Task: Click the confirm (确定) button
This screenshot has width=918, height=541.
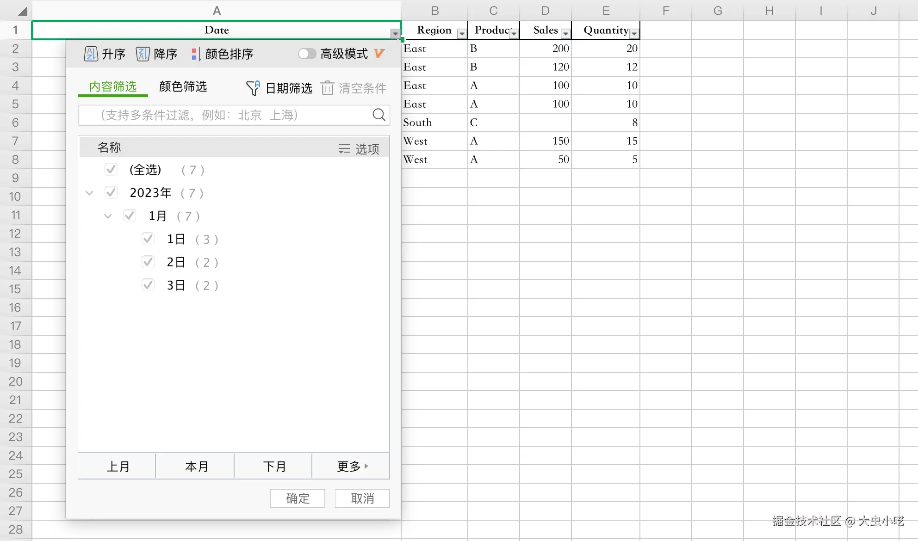Action: [298, 498]
